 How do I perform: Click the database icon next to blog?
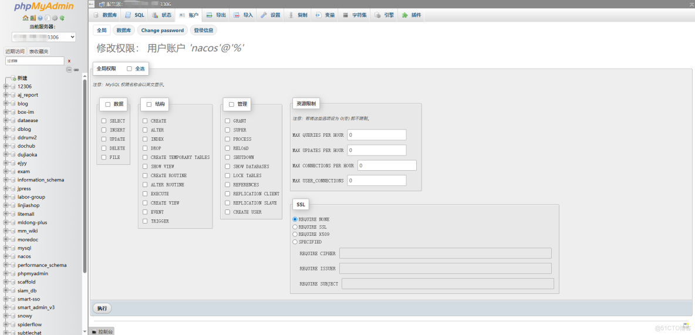14,103
